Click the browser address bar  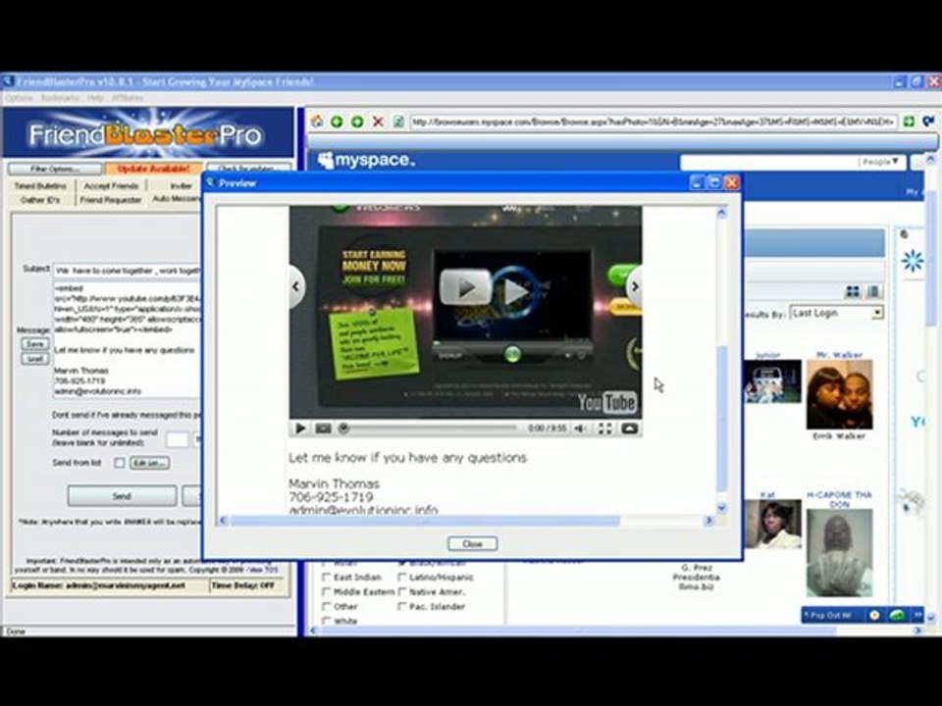654,122
